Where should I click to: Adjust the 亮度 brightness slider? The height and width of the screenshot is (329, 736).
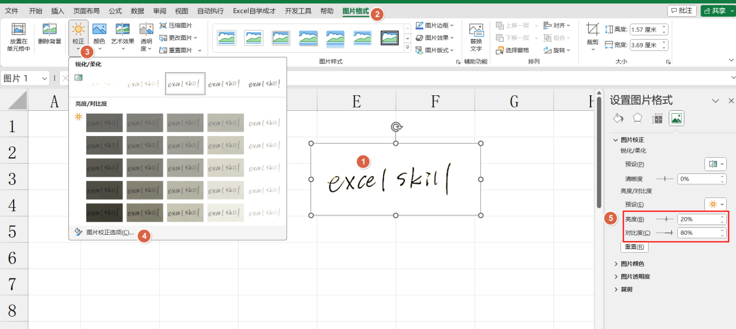pos(665,219)
